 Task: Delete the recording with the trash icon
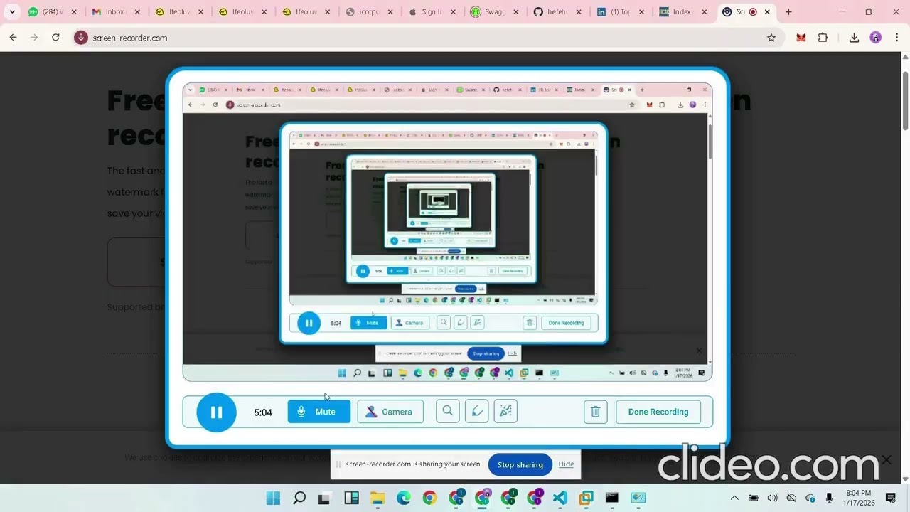(596, 412)
